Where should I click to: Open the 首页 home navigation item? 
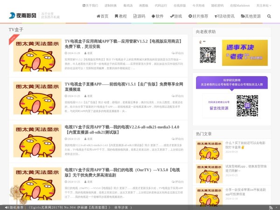102,16
